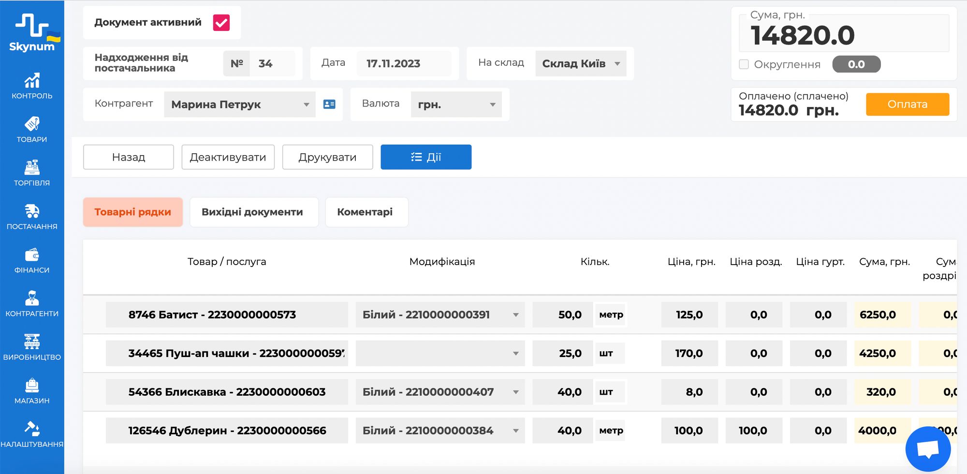Open the Фінанси wallet icon
This screenshot has width=967, height=474.
tap(32, 260)
